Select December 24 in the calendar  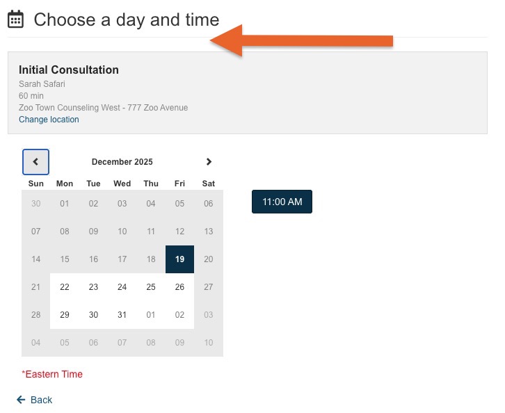coord(122,287)
